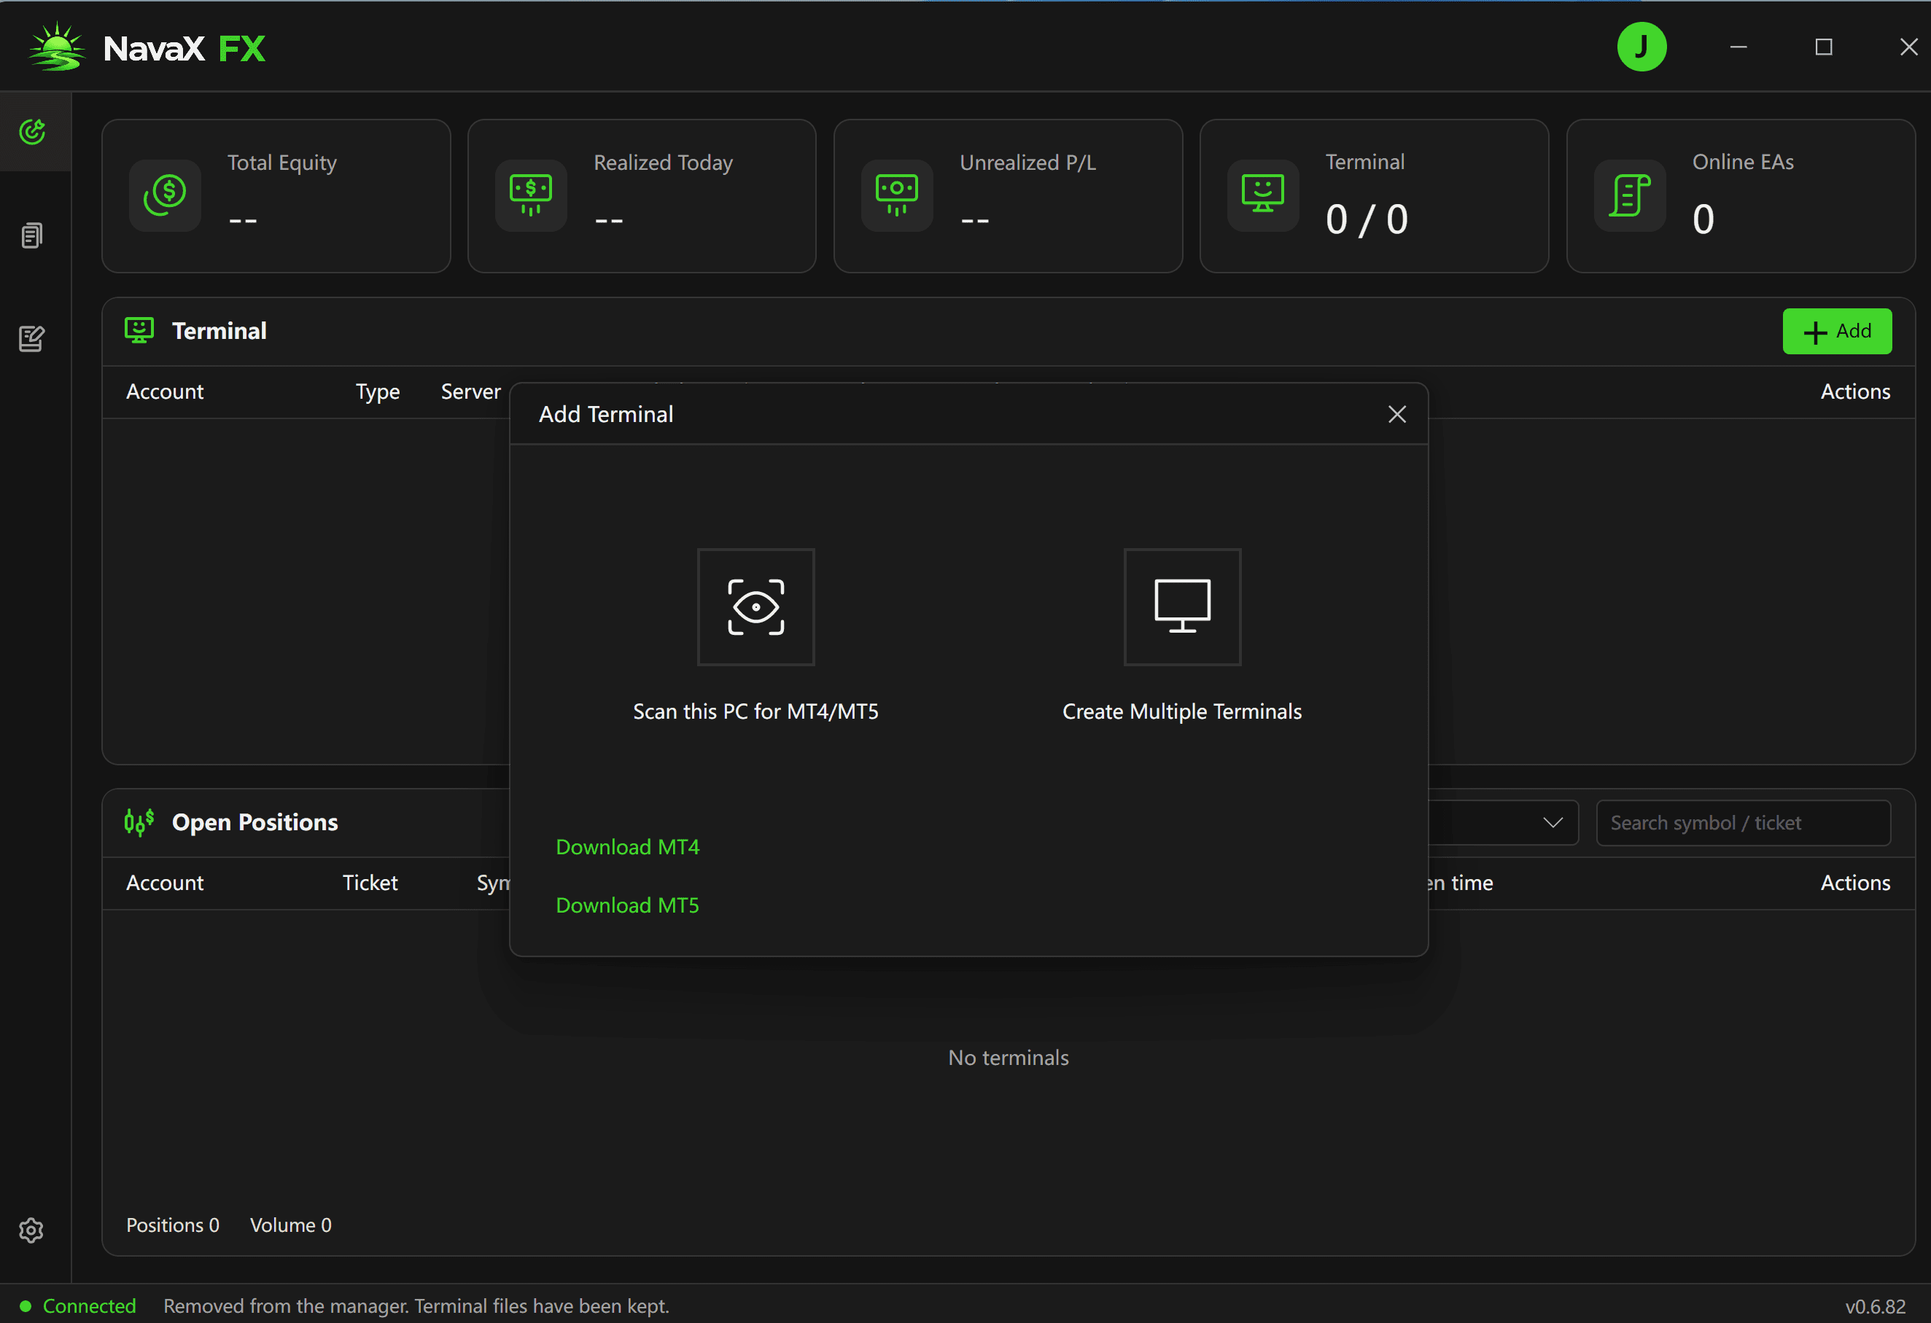Click the version v0.6.82 label
Viewport: 1931px width, 1323px height.
(x=1876, y=1306)
